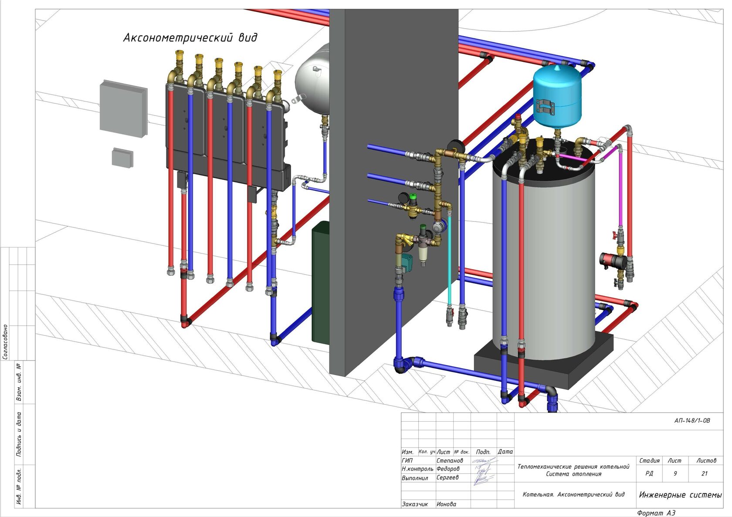Click the "Аксонометрический вид" title text
Screen dimensions: 732x517
[190, 38]
